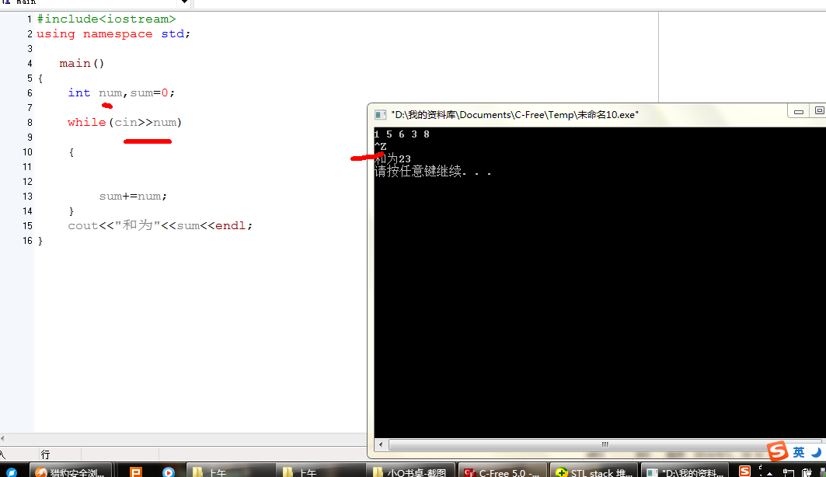The height and width of the screenshot is (477, 826).
Task: Open the main function dropdown arrow
Action: point(184,2)
